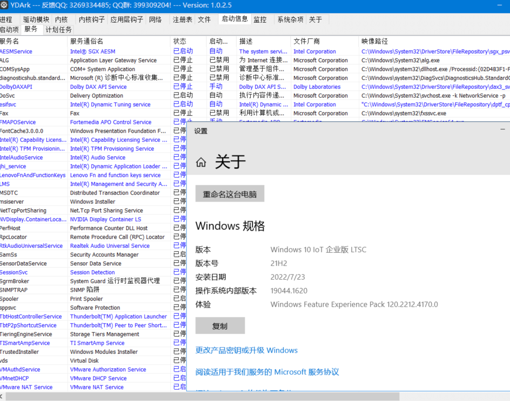This screenshot has width=510, height=401.
Task: Select the LenovoFnAndFunctionKeys row
Action: [93, 175]
